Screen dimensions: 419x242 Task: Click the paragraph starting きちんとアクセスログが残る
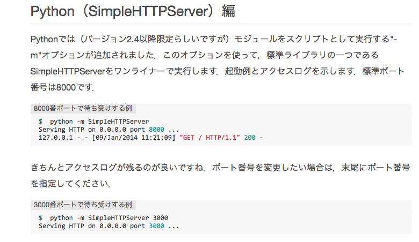[x=220, y=176]
